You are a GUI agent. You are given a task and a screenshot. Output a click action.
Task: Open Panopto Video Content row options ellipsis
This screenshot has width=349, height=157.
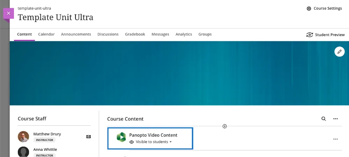(x=335, y=139)
